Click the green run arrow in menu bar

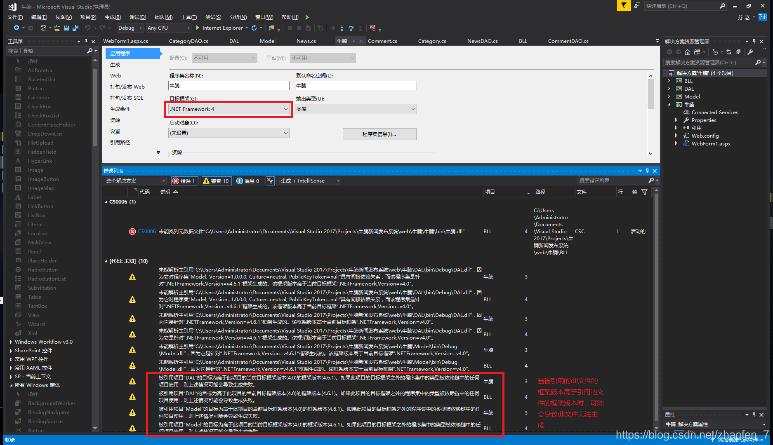point(307,17)
